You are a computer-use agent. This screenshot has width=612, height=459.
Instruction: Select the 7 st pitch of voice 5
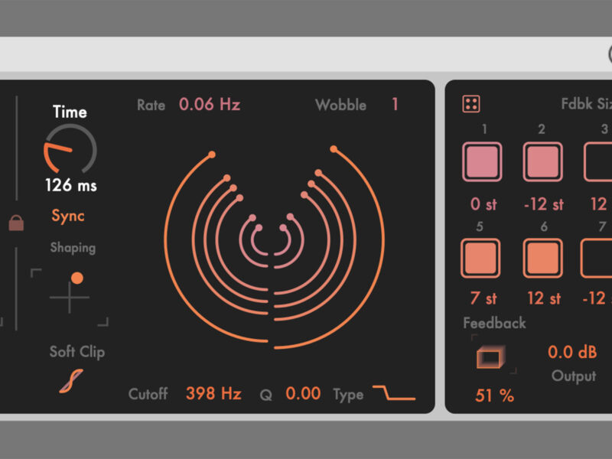pos(483,298)
